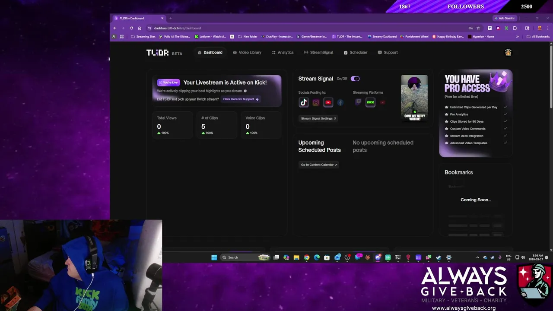Open the clock and date flyout
The width and height of the screenshot is (553, 311).
(537, 257)
